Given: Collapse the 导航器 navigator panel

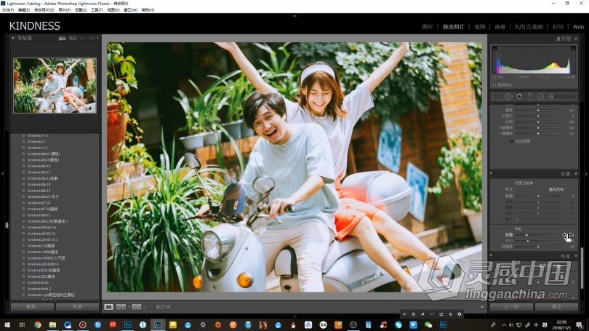Looking at the screenshot, I should click(13, 38).
